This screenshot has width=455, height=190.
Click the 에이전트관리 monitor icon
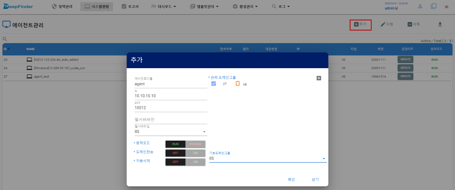point(6,25)
